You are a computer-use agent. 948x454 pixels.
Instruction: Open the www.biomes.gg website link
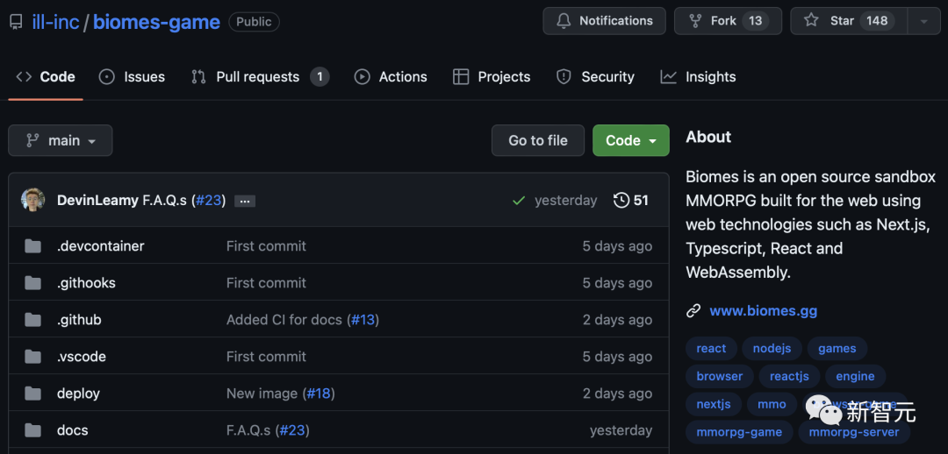[x=763, y=311]
